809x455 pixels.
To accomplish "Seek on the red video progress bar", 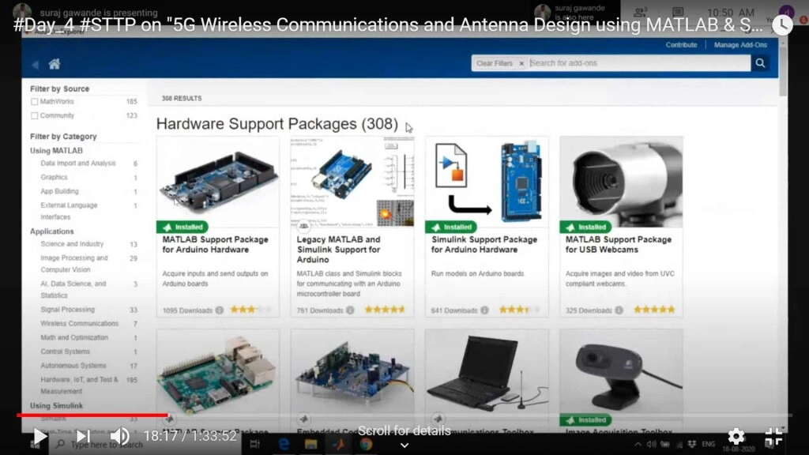I will click(x=404, y=415).
